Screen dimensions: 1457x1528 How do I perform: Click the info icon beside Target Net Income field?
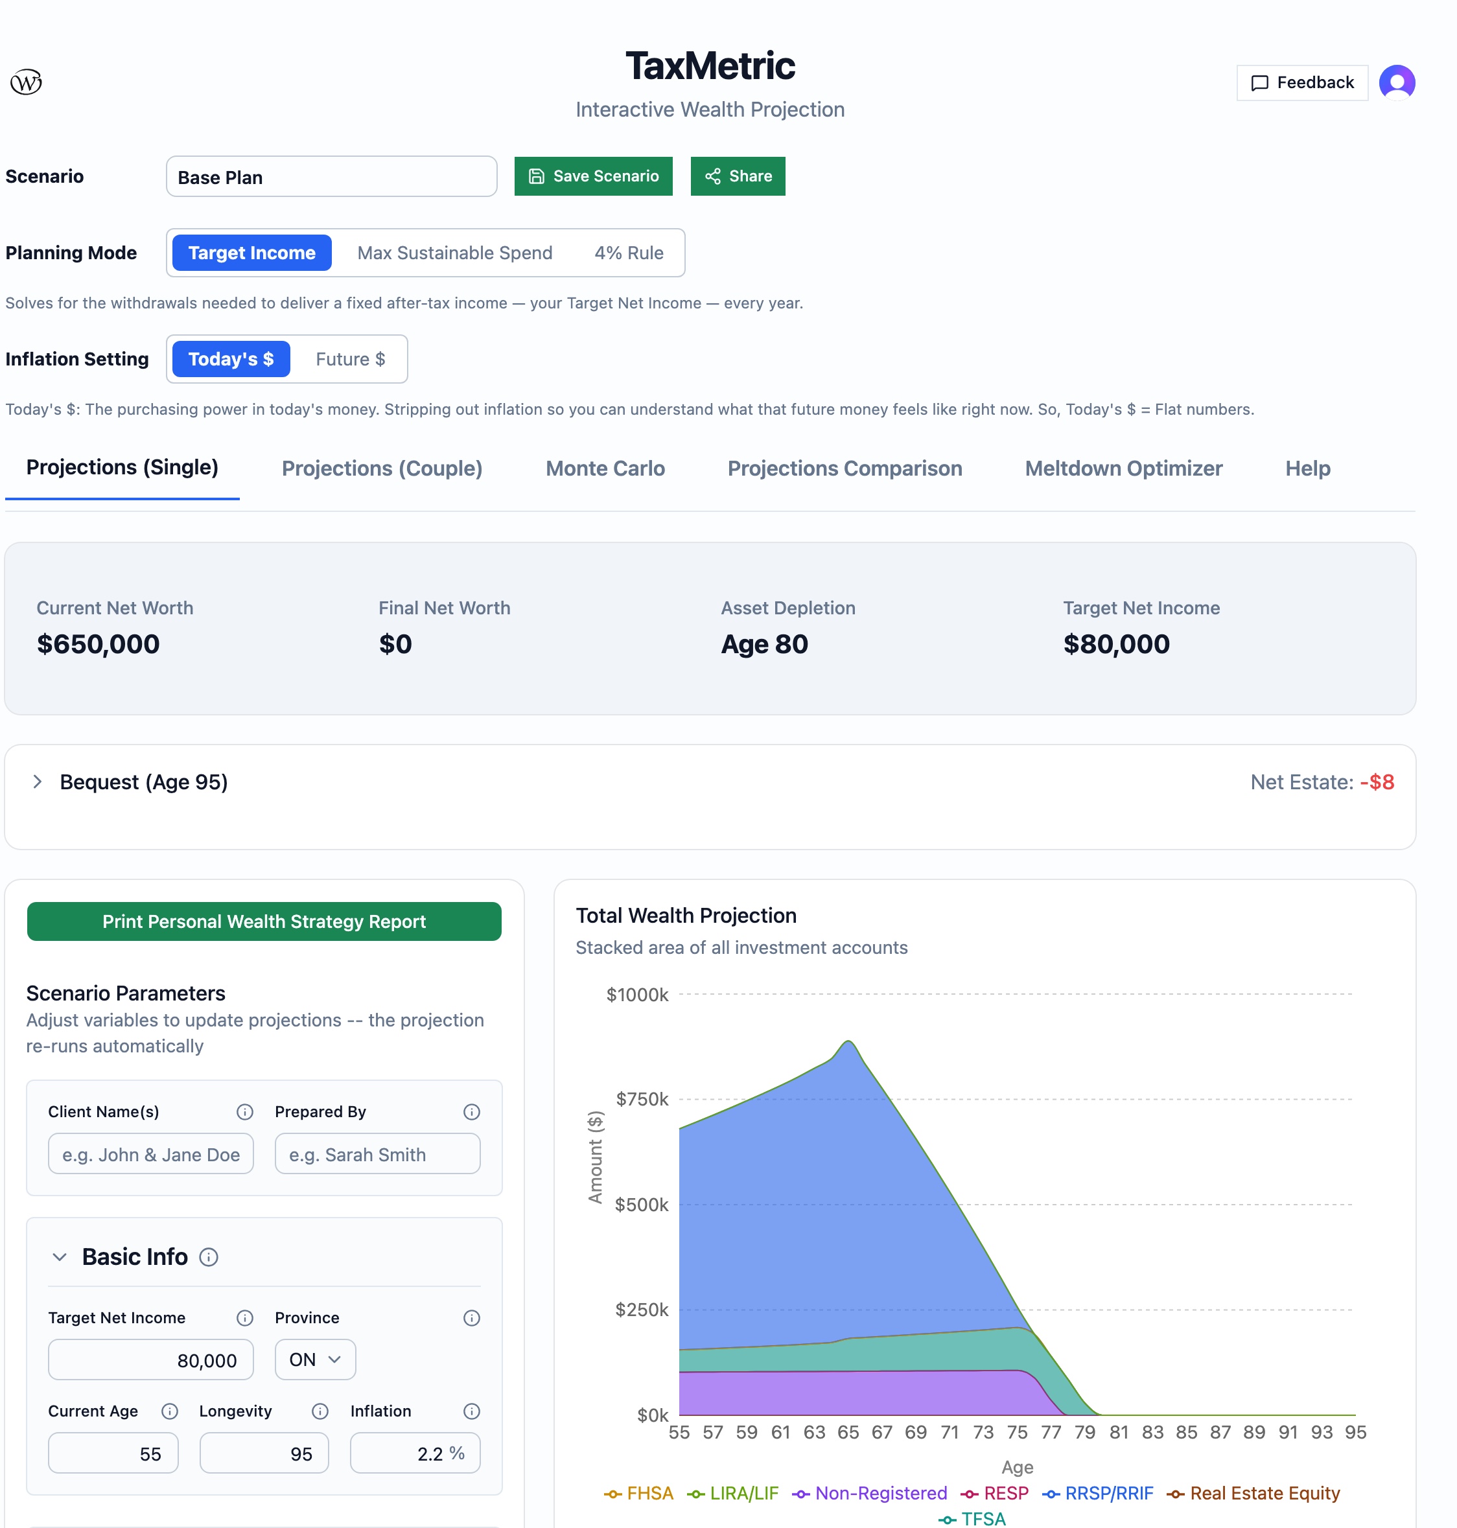(244, 1317)
